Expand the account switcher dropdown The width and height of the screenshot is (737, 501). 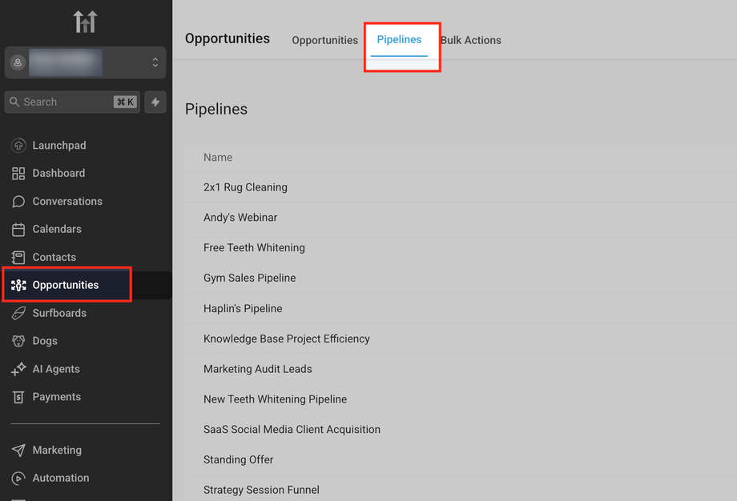(x=155, y=62)
